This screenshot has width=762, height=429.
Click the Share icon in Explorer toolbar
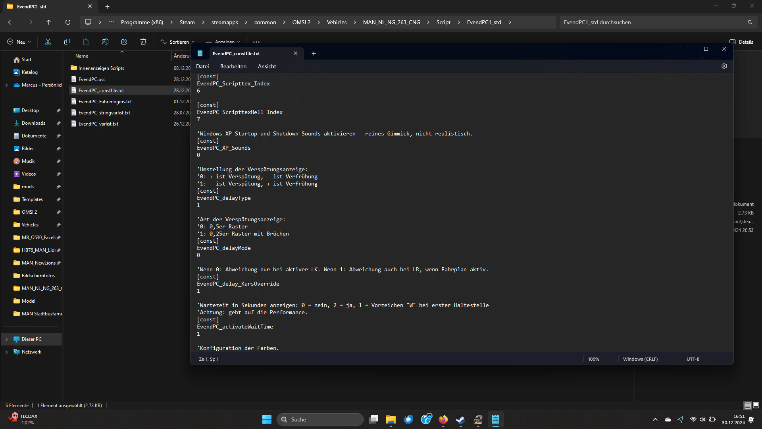pyautogui.click(x=124, y=42)
